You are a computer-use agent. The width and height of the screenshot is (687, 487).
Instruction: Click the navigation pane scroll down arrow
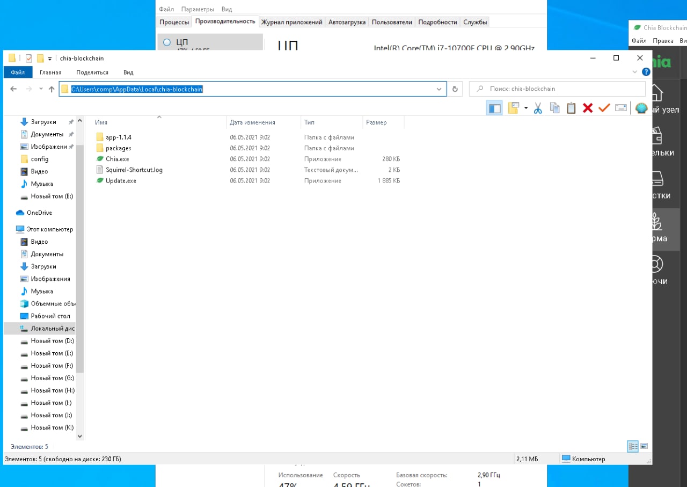[80, 437]
